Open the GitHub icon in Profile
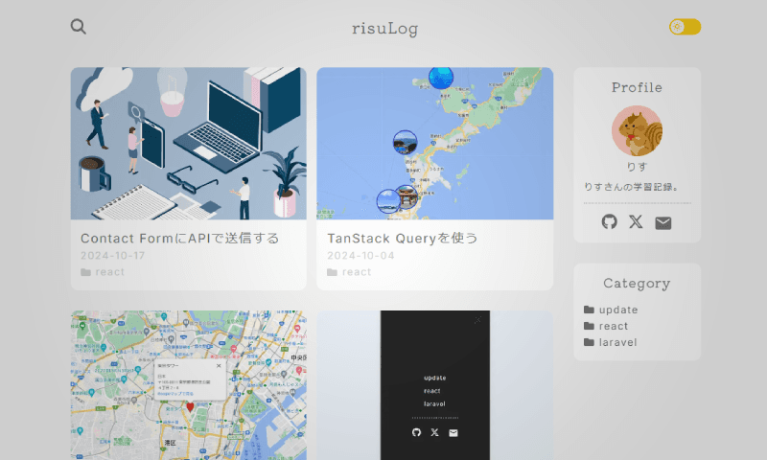 [x=609, y=222]
